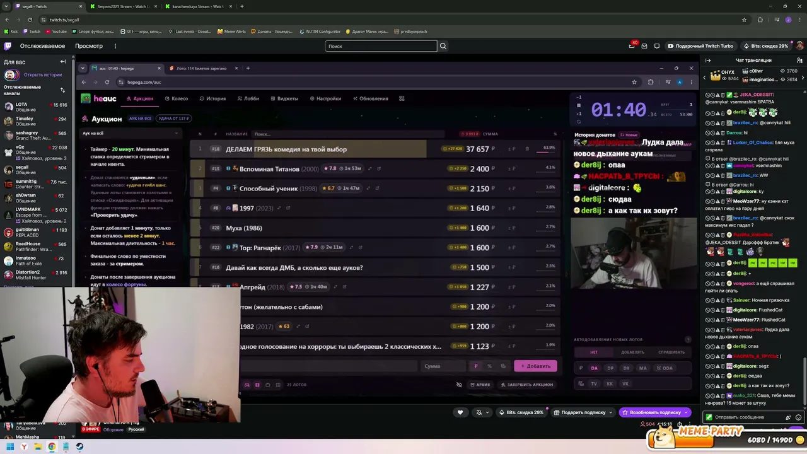
Task: Click the heart follow button below the stream
Action: (460, 412)
